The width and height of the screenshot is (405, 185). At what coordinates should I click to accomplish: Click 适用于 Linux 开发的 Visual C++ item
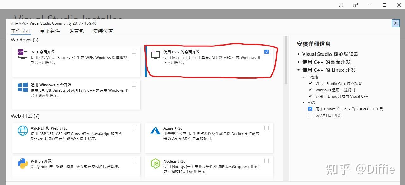[342, 96]
